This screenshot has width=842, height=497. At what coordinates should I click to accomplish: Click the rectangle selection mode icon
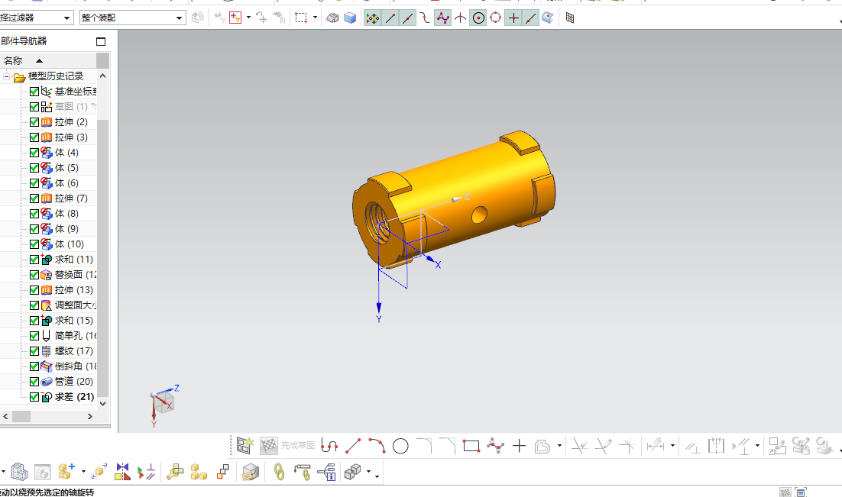pyautogui.click(x=301, y=18)
